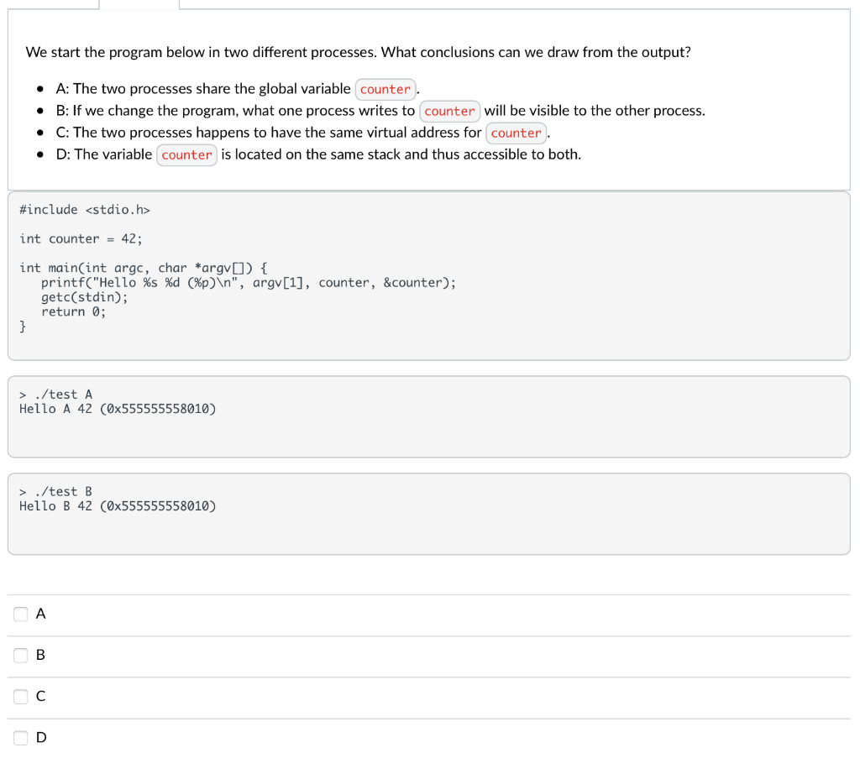Click the answer label A beside its checkbox

click(40, 614)
